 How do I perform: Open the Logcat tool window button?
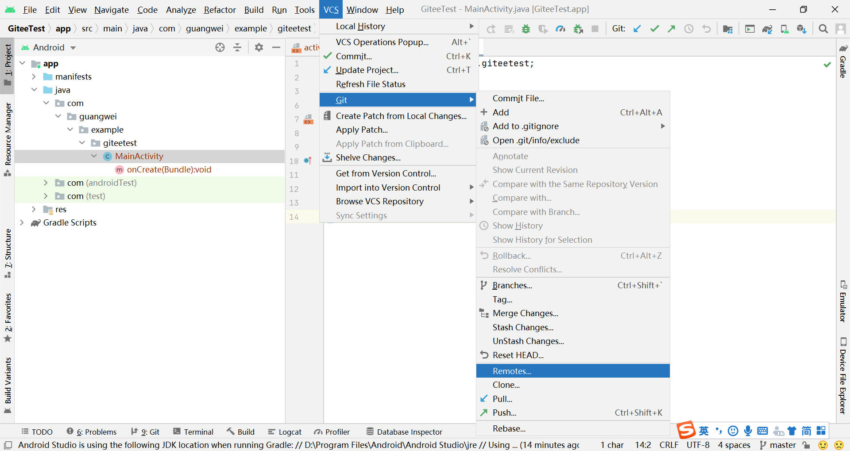point(285,432)
